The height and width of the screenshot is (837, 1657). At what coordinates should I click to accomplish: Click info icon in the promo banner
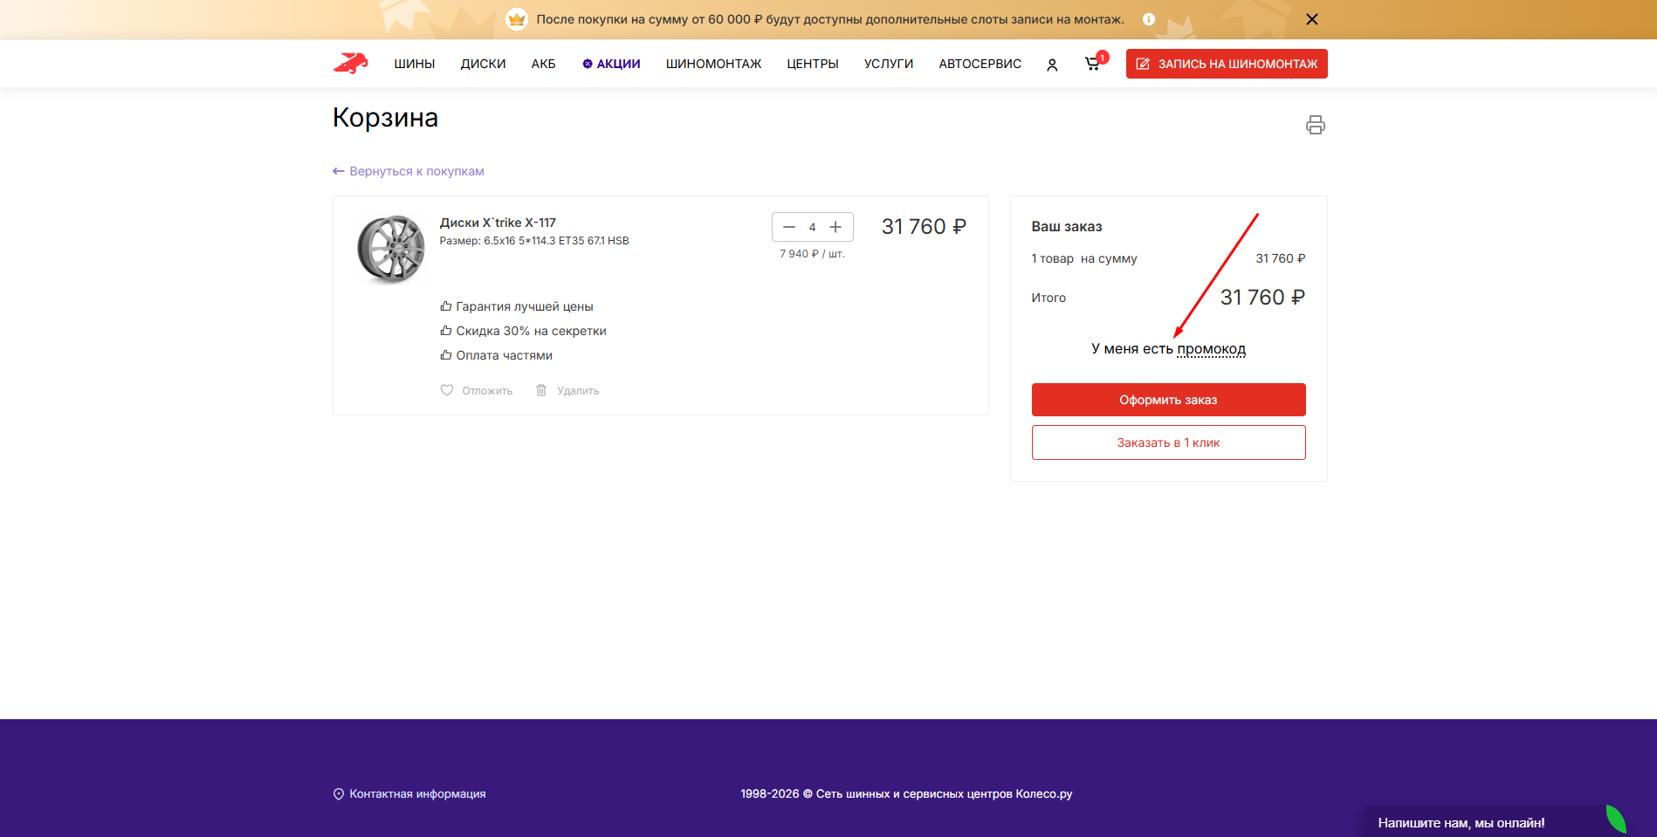click(1149, 19)
